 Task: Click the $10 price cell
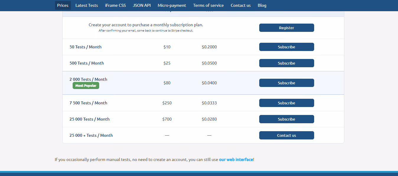[x=167, y=47]
